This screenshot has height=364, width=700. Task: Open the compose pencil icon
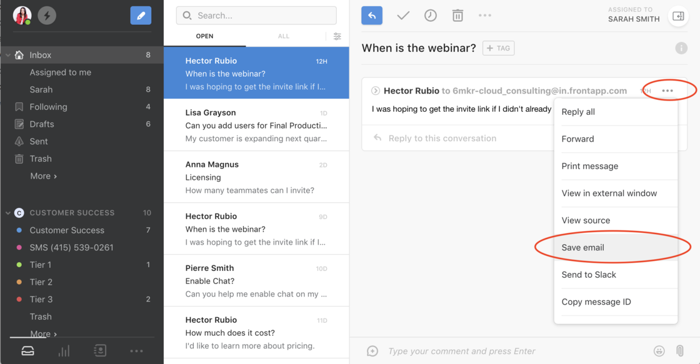(140, 15)
